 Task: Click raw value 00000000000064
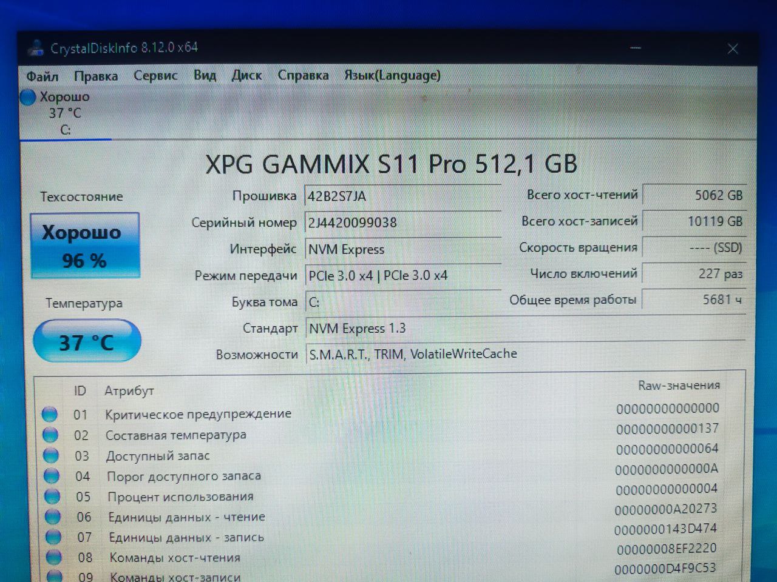click(x=667, y=449)
